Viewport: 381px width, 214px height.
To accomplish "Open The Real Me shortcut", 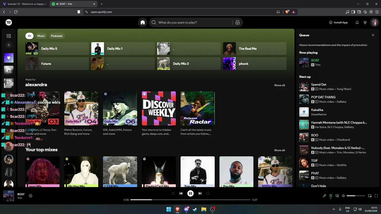I will pos(255,48).
